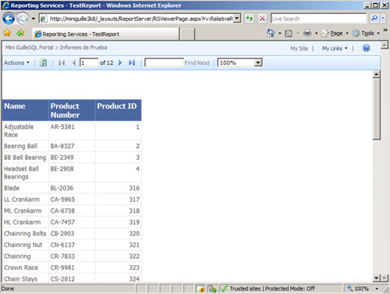Open the Print options dropdown arrow
Image resolution: width=390 pixels, height=294 pixels.
[x=317, y=34]
